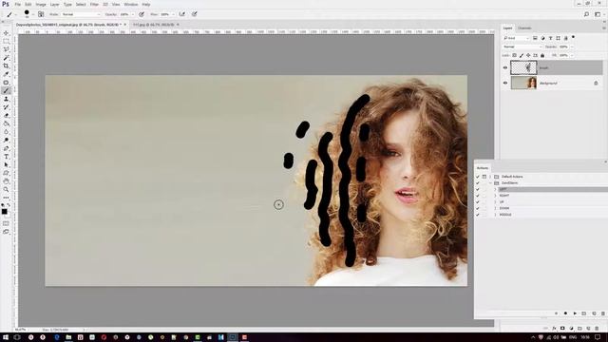Filter layers by shape layer icon

[558, 38]
